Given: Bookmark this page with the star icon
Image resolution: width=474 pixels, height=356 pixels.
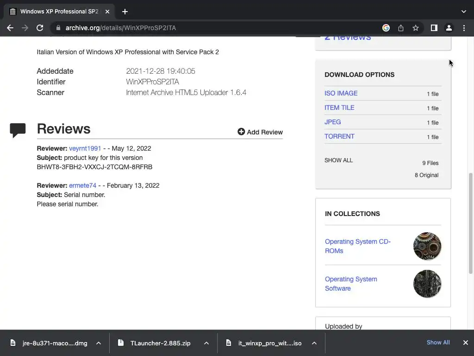Looking at the screenshot, I should 416,28.
